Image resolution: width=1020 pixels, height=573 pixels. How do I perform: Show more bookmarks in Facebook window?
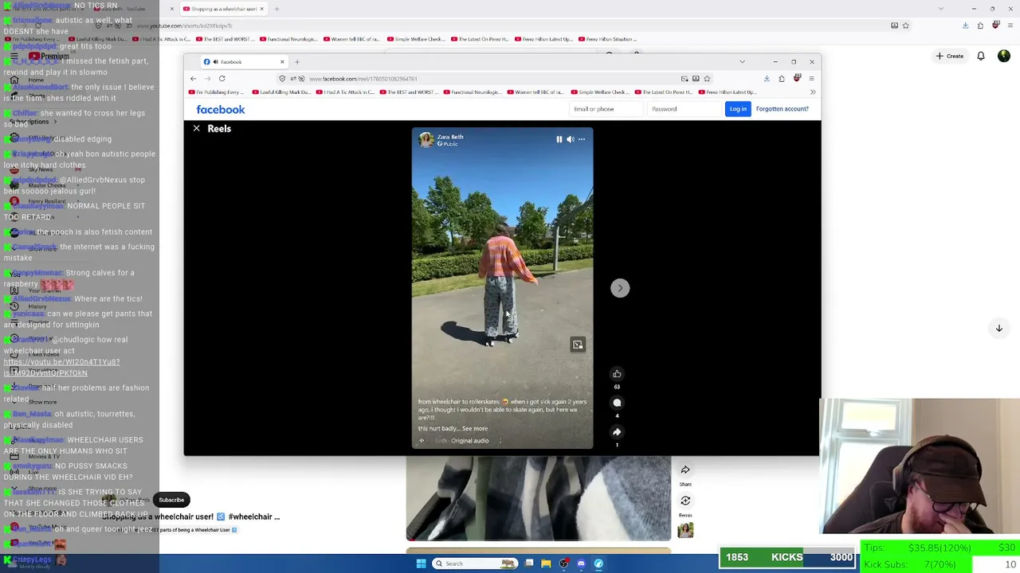coord(812,92)
